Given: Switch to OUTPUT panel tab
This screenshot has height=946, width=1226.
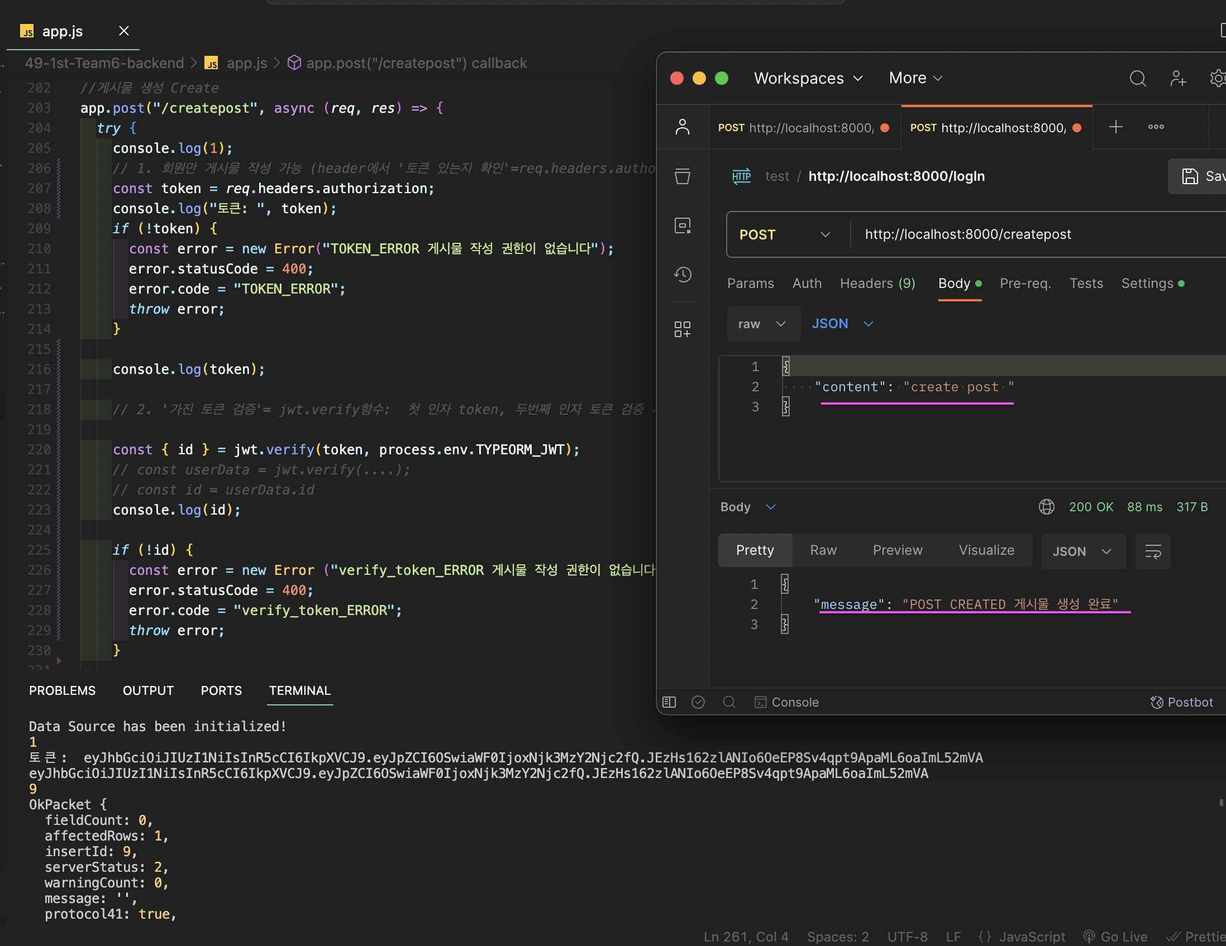Looking at the screenshot, I should (148, 691).
